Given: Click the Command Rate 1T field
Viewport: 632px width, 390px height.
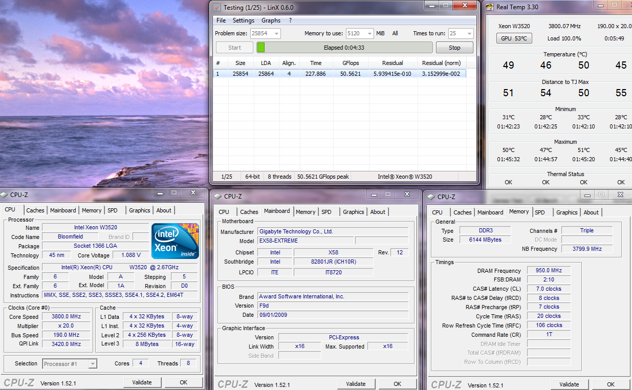Looking at the screenshot, I should click(x=548, y=334).
